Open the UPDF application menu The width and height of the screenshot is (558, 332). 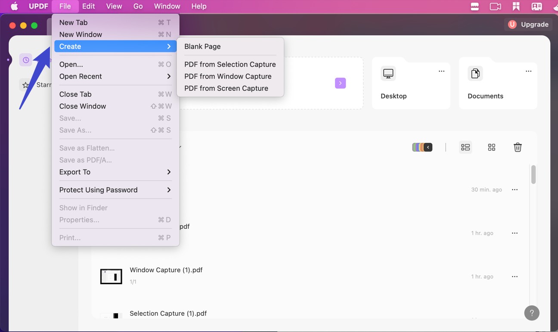tap(38, 6)
